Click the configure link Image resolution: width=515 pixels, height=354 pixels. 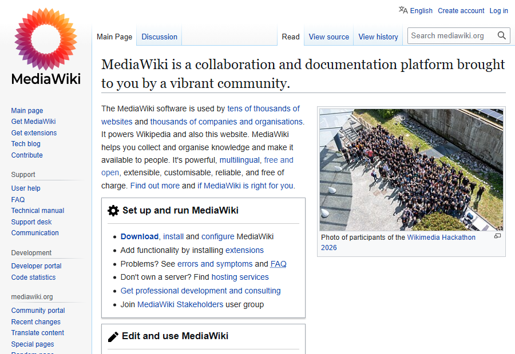[218, 236]
